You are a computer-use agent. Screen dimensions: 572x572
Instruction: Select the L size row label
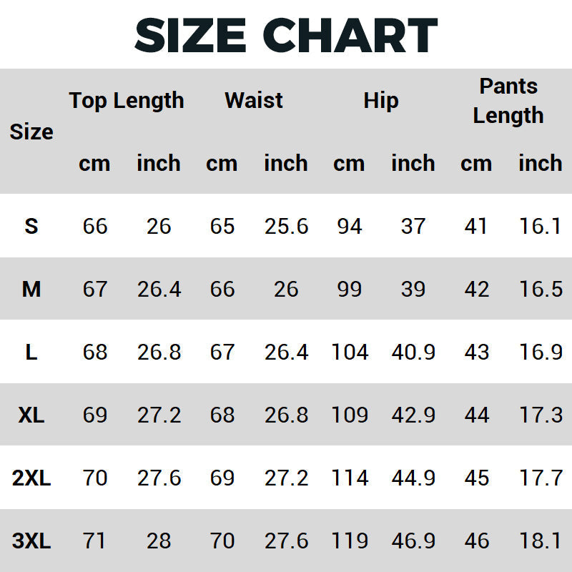tap(31, 352)
